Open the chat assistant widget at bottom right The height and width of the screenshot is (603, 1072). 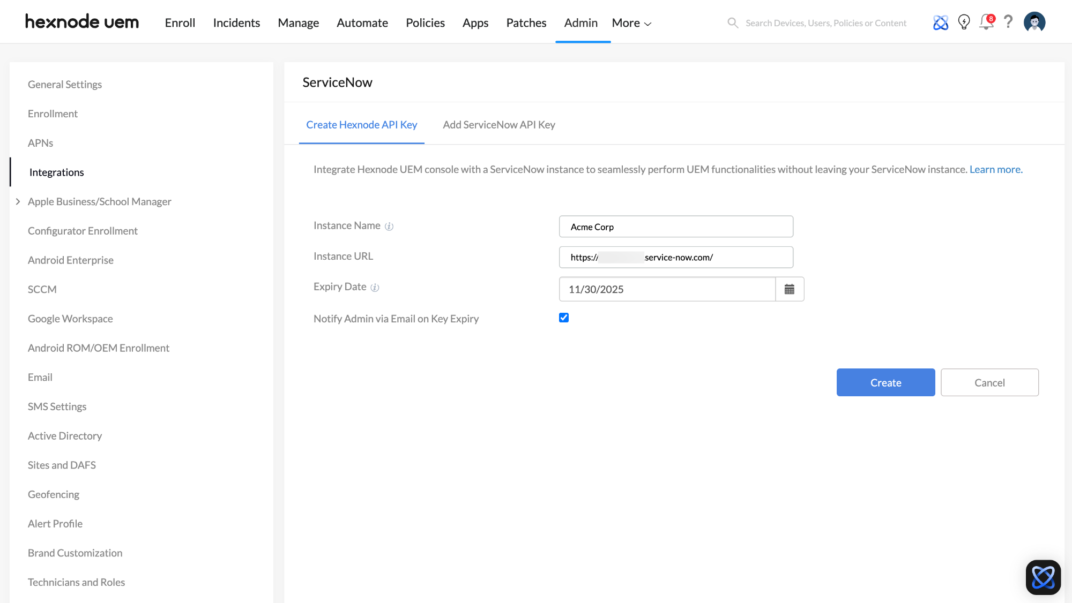tap(1043, 577)
